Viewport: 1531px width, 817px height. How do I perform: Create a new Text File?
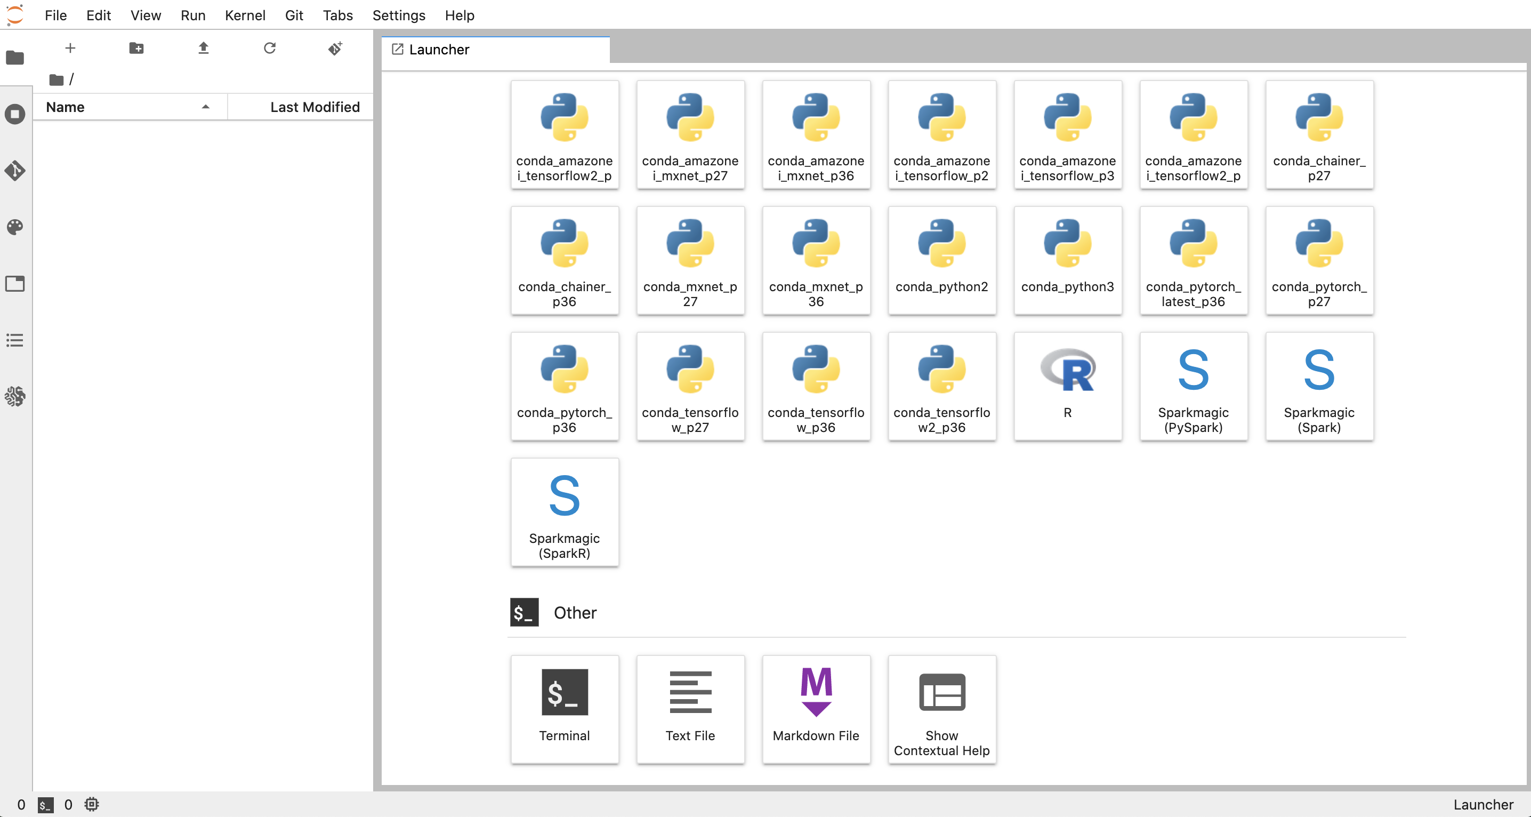tap(690, 710)
